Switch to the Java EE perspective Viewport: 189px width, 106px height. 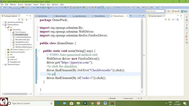176,11
